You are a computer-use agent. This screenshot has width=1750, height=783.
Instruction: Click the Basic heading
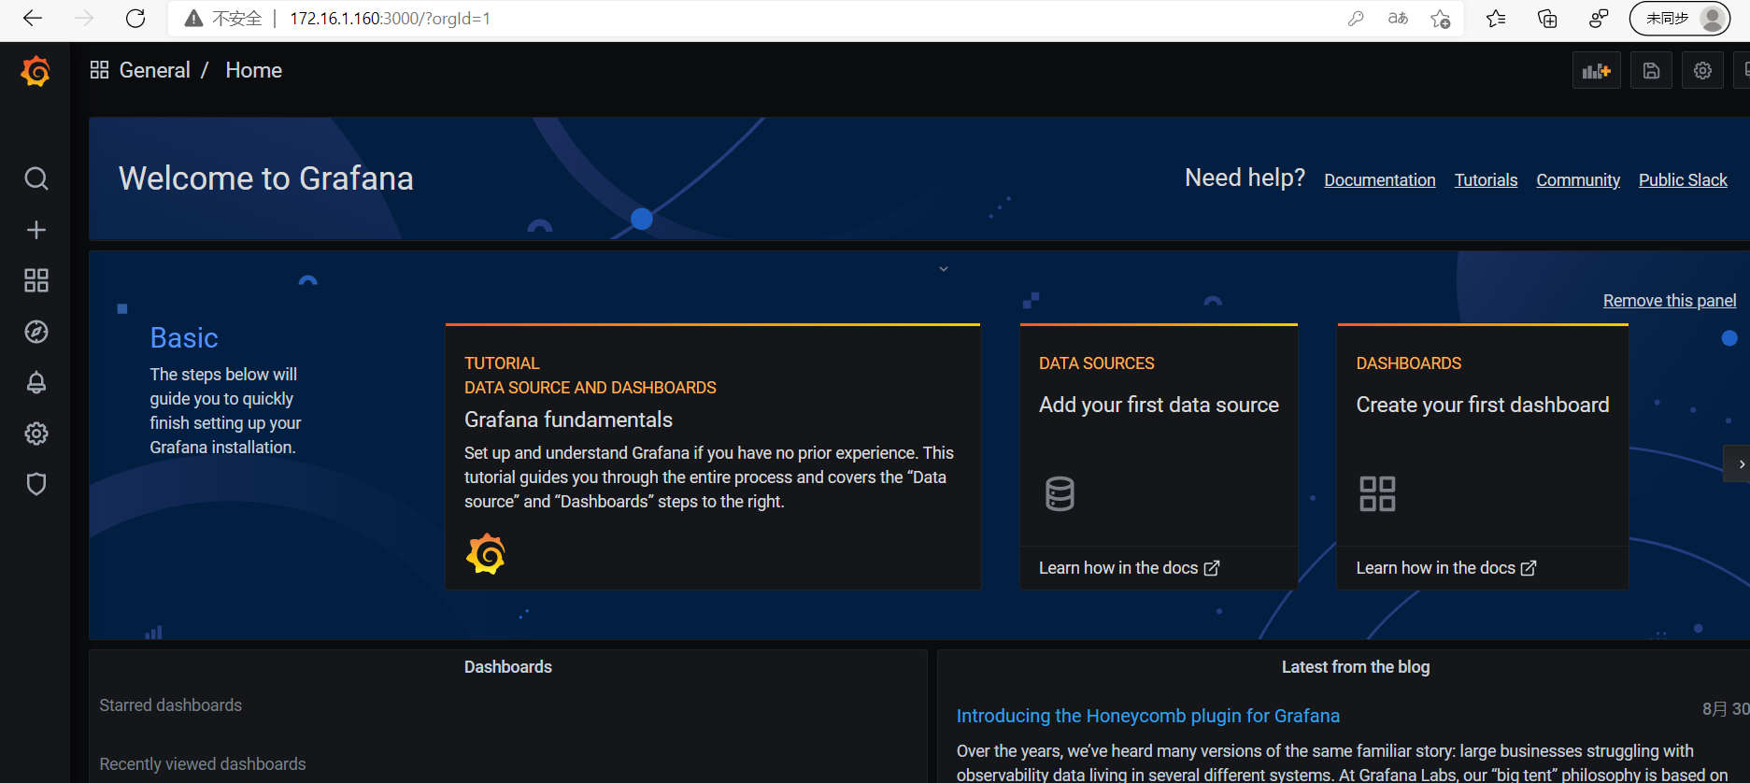184,338
